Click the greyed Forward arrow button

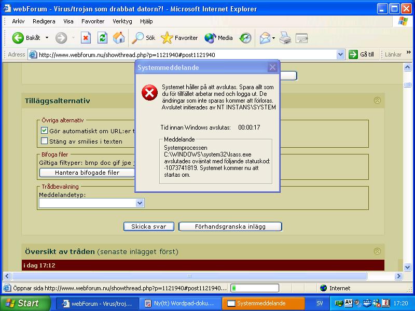(x=61, y=38)
